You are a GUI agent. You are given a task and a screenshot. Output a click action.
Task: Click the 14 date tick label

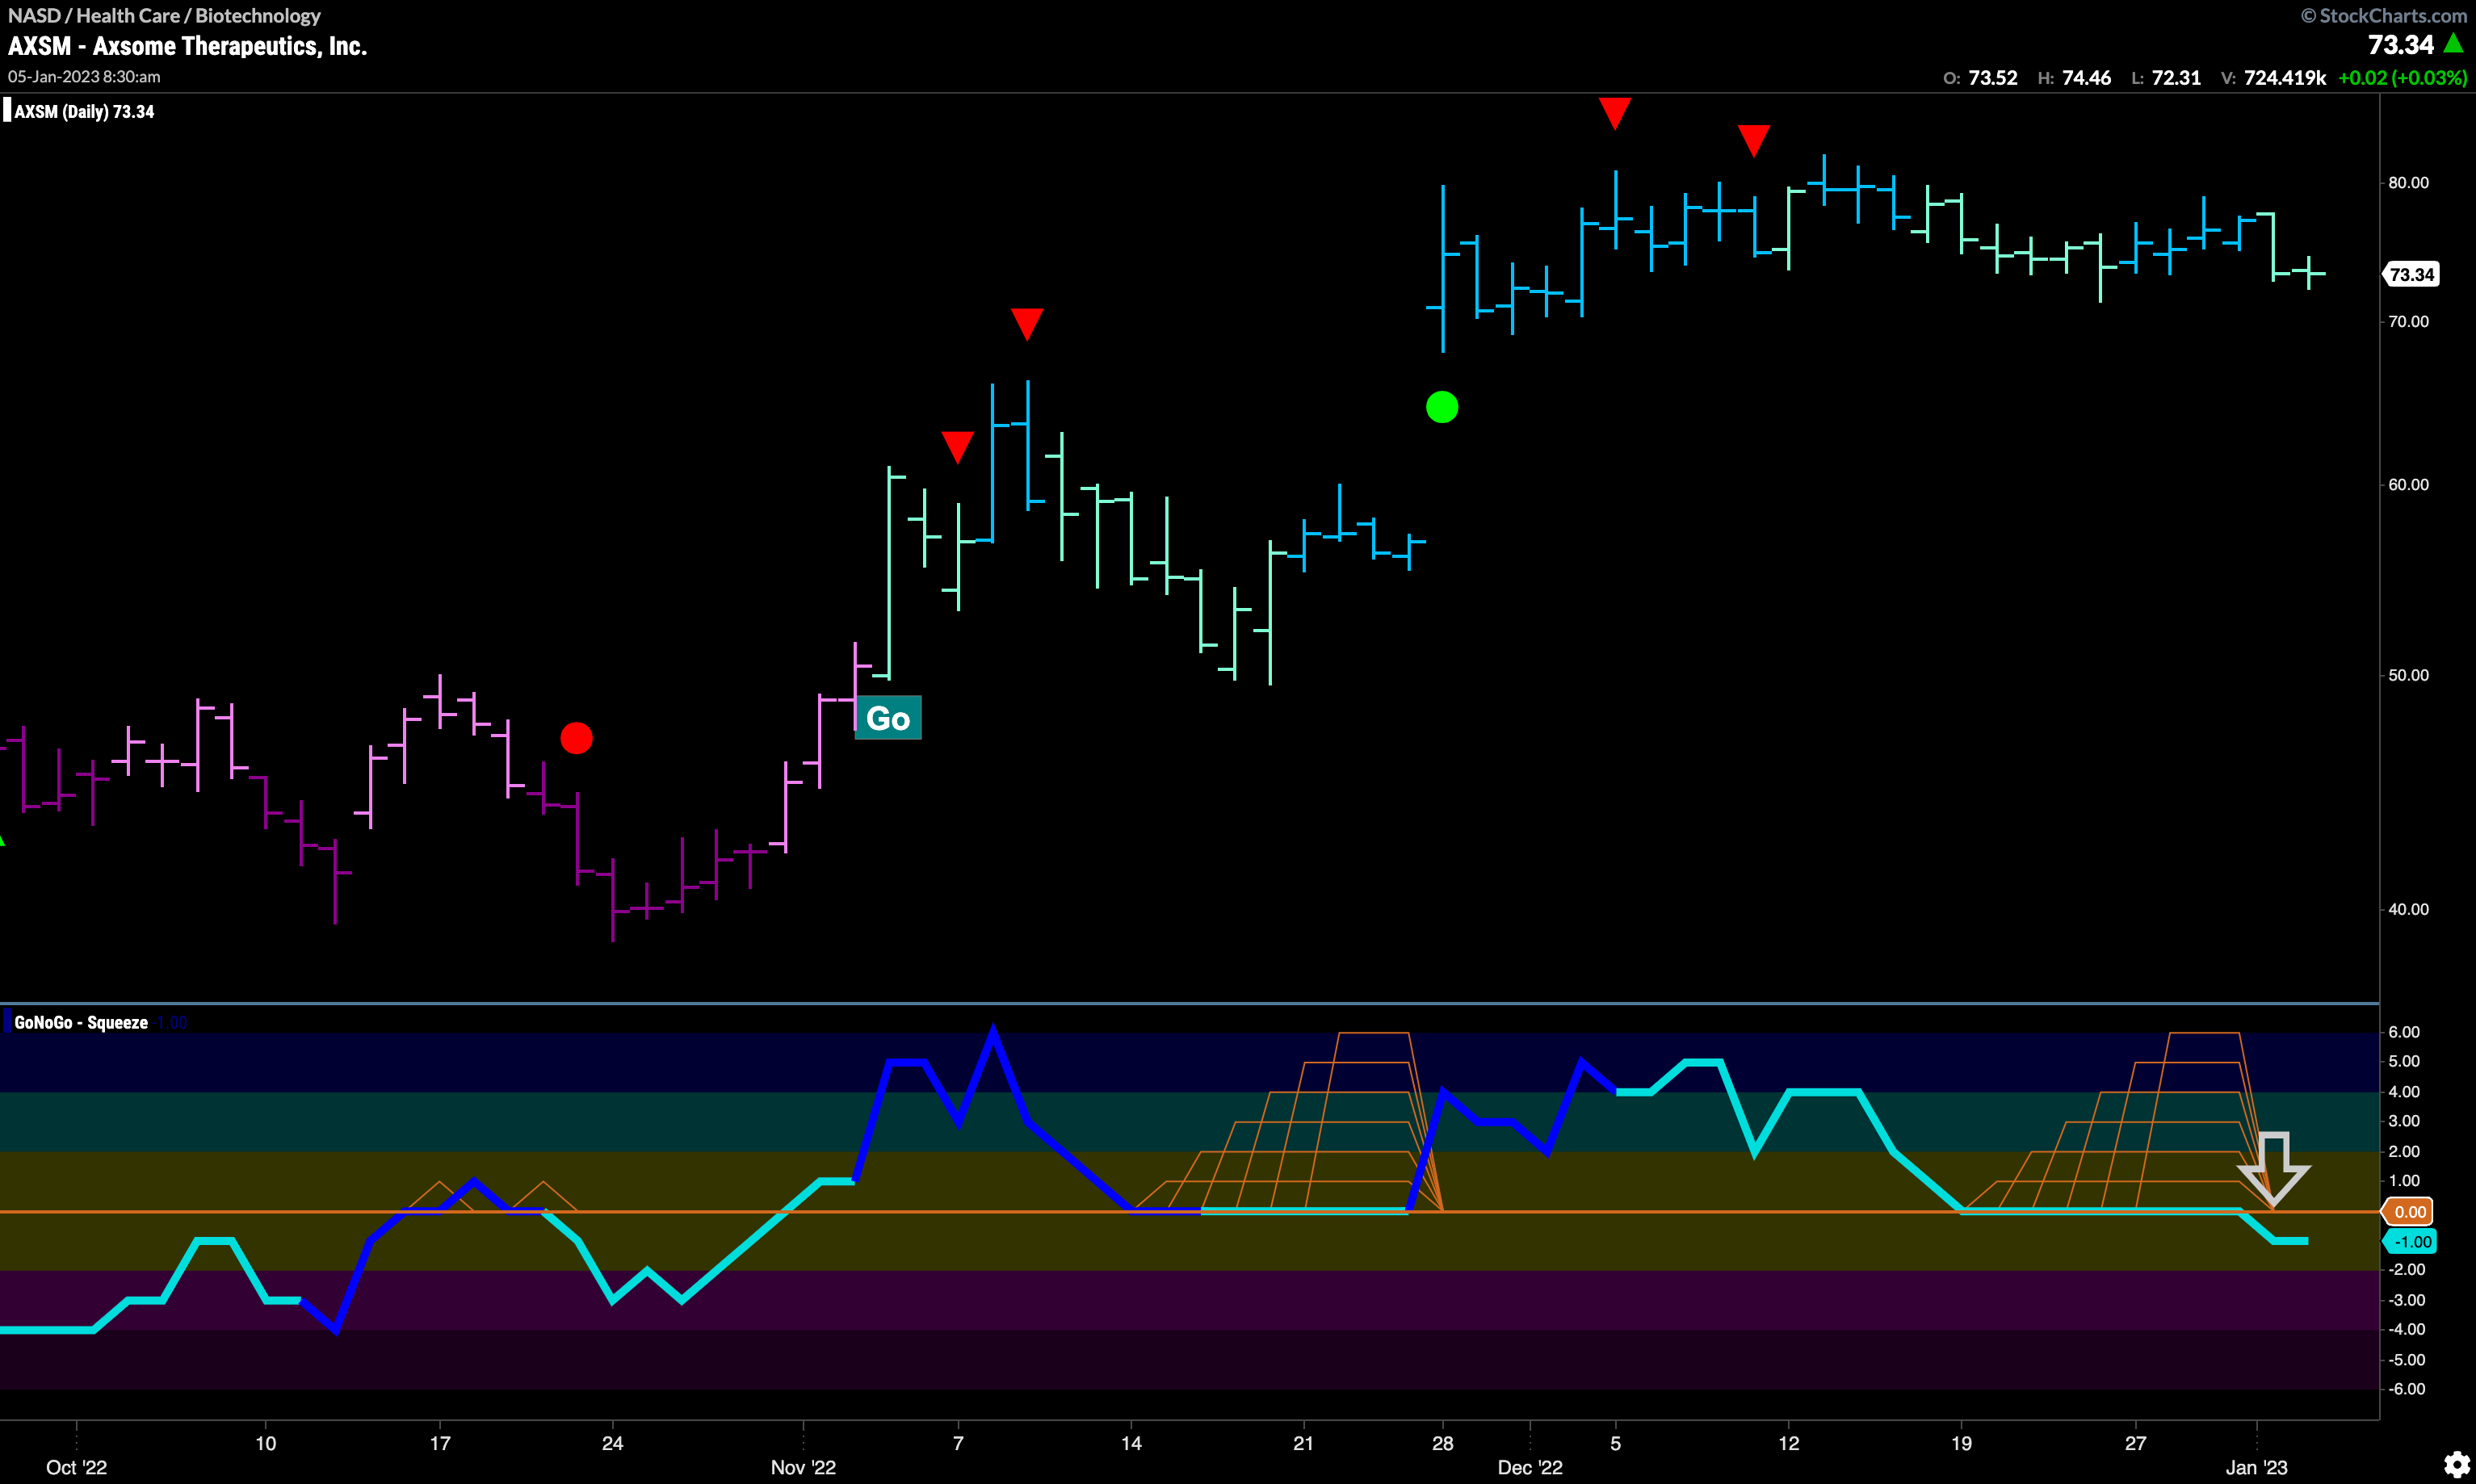[x=1131, y=1443]
